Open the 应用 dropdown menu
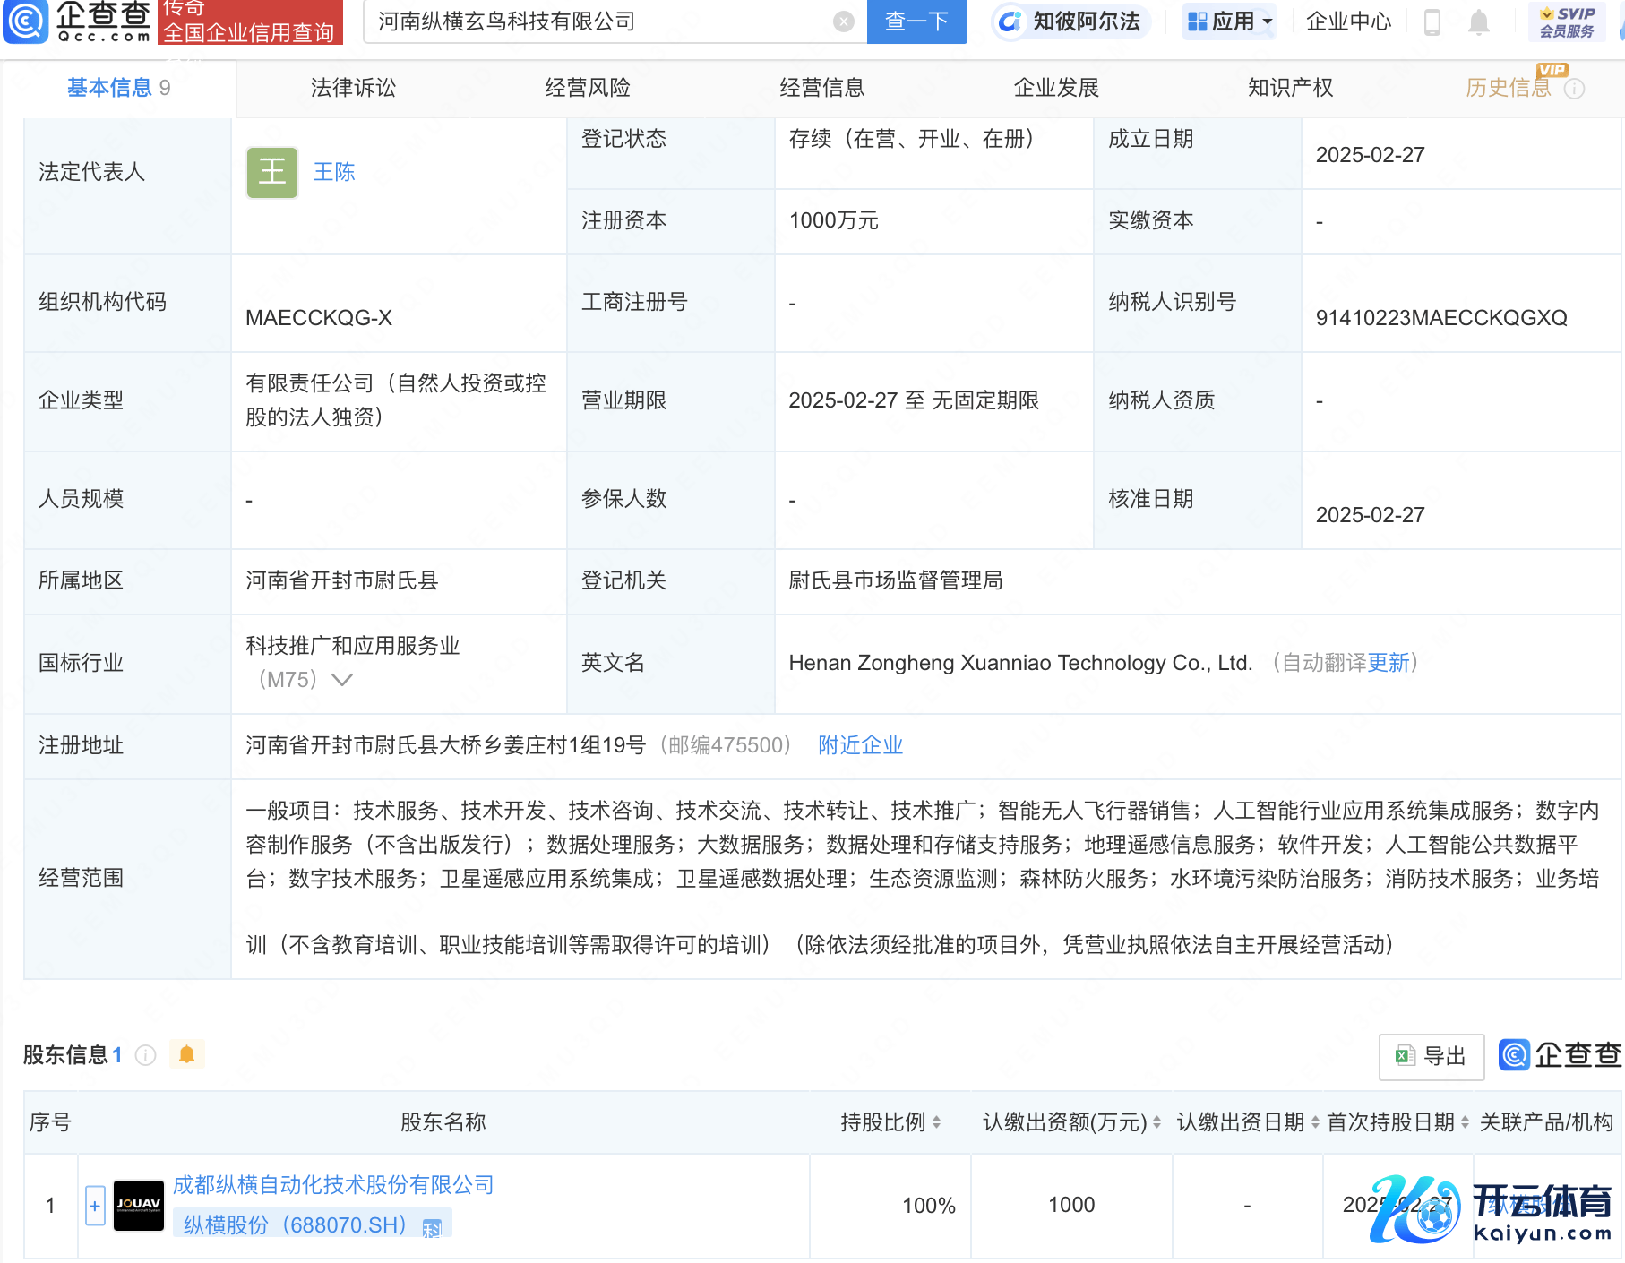This screenshot has width=1625, height=1263. 1230,21
